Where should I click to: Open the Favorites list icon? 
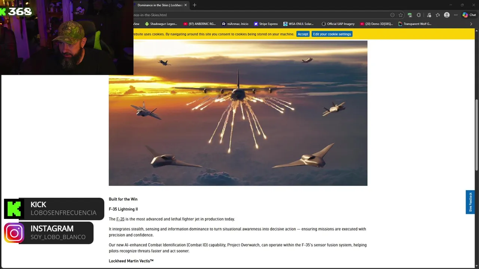[x=438, y=15]
